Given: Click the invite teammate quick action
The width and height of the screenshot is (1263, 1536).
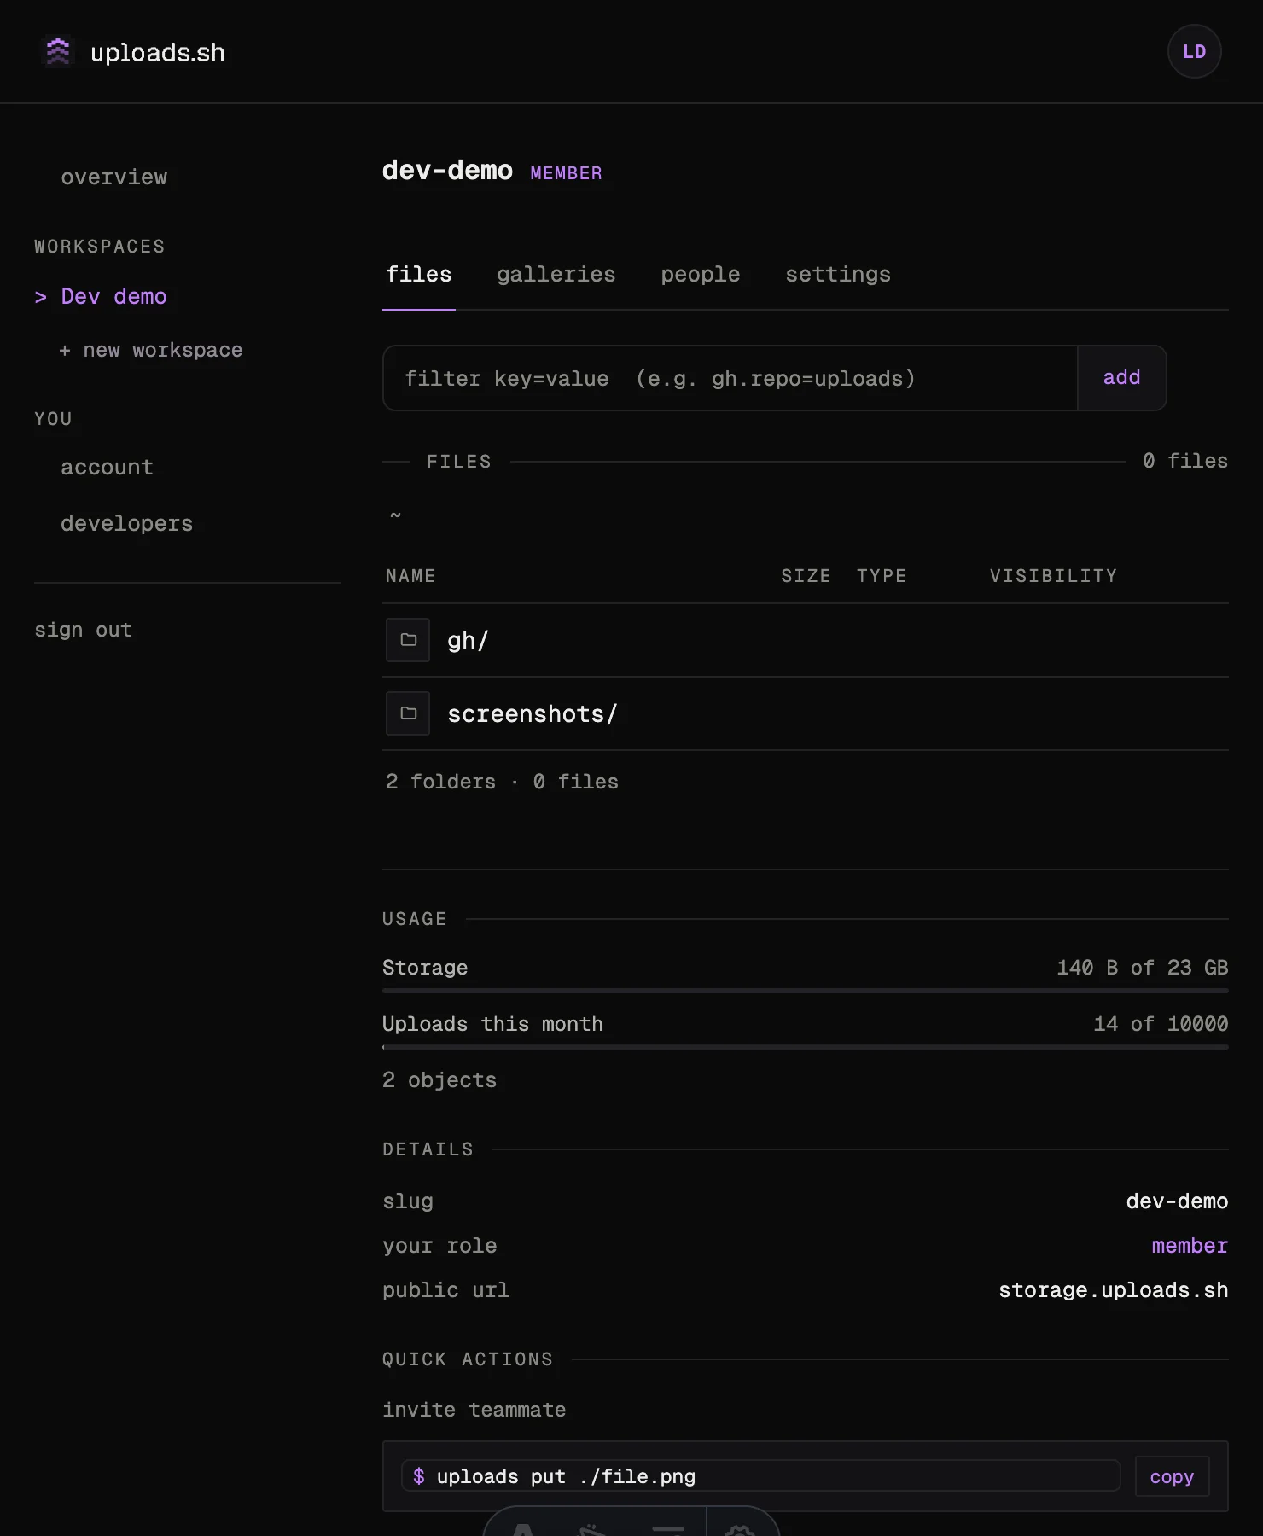Looking at the screenshot, I should pos(474,1410).
